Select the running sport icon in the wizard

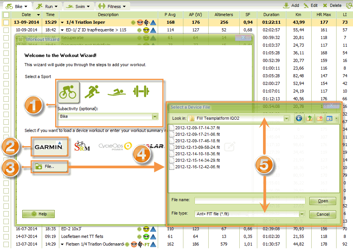[x=92, y=92]
